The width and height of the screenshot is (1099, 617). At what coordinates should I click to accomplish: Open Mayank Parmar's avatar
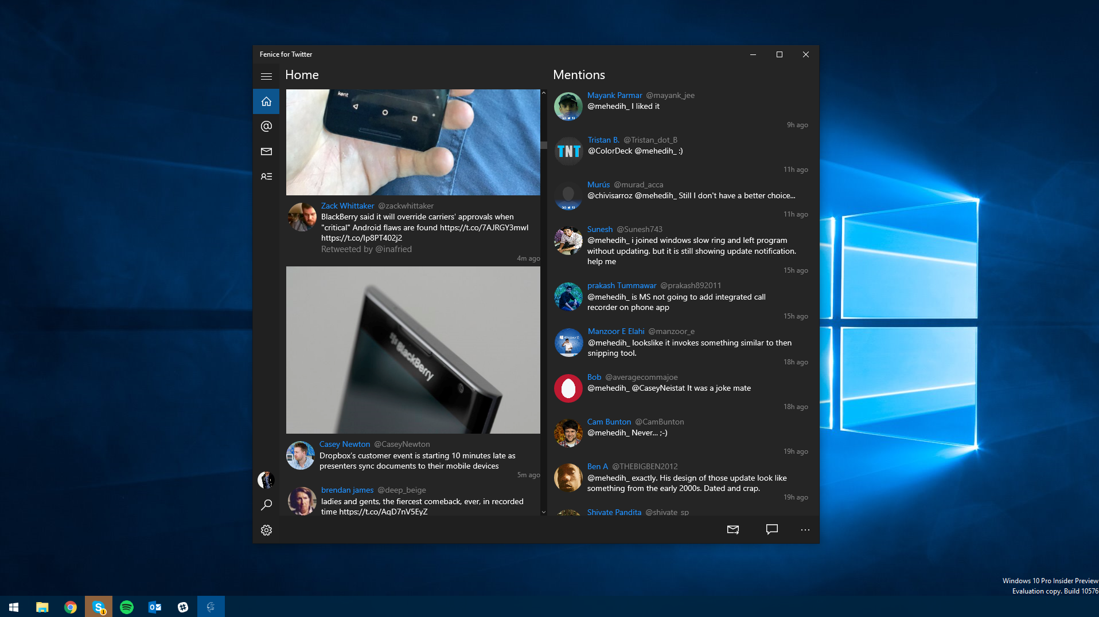(x=568, y=107)
